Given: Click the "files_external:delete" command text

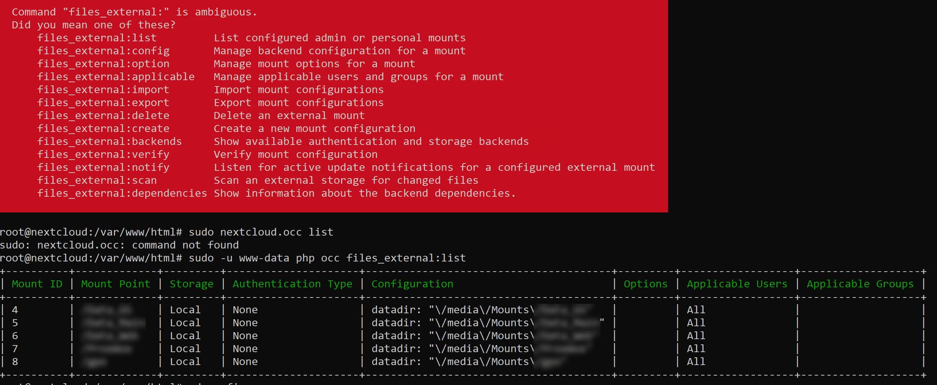Looking at the screenshot, I should 103,115.
